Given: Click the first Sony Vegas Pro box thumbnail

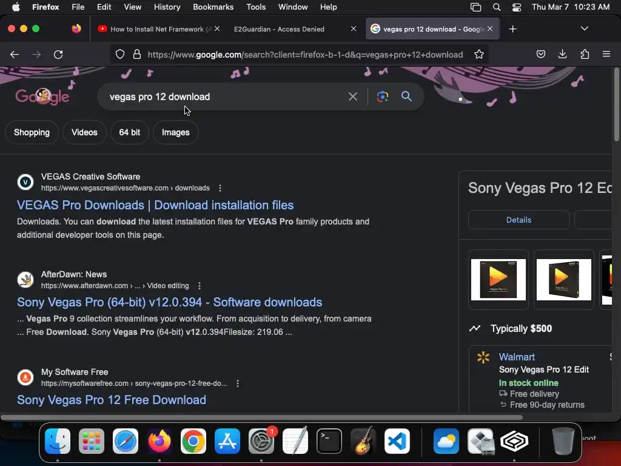Looking at the screenshot, I should [x=498, y=280].
